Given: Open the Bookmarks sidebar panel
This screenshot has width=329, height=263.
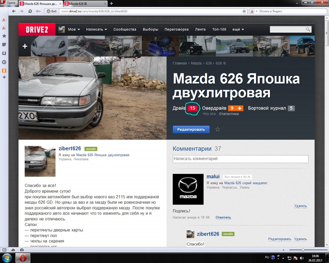Looking at the screenshot, I should click(x=4, y=36).
